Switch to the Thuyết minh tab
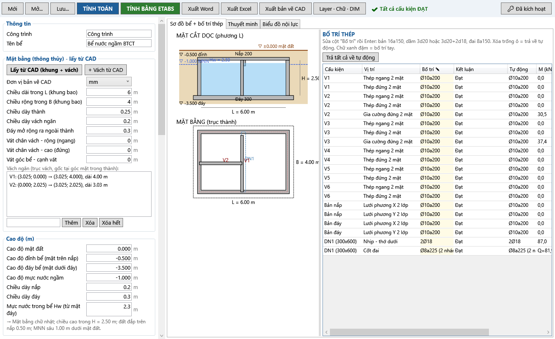The image size is (555, 339). tap(243, 24)
